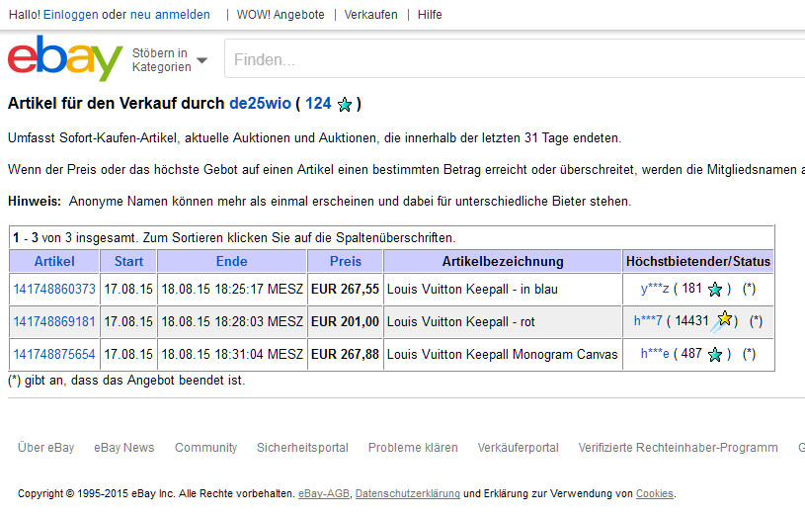
Task: Open seller profile de25wio
Action: coord(261,104)
